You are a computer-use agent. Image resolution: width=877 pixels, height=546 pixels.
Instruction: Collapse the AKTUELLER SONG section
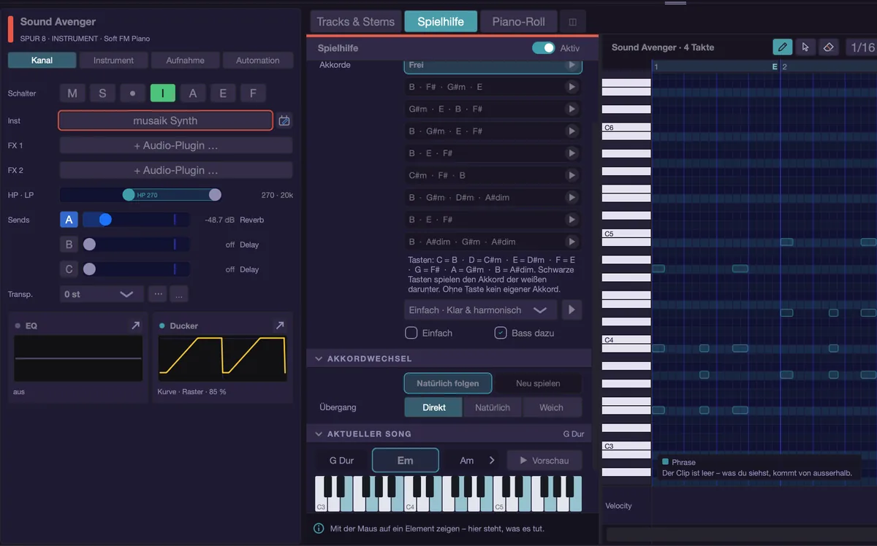pyautogui.click(x=319, y=434)
